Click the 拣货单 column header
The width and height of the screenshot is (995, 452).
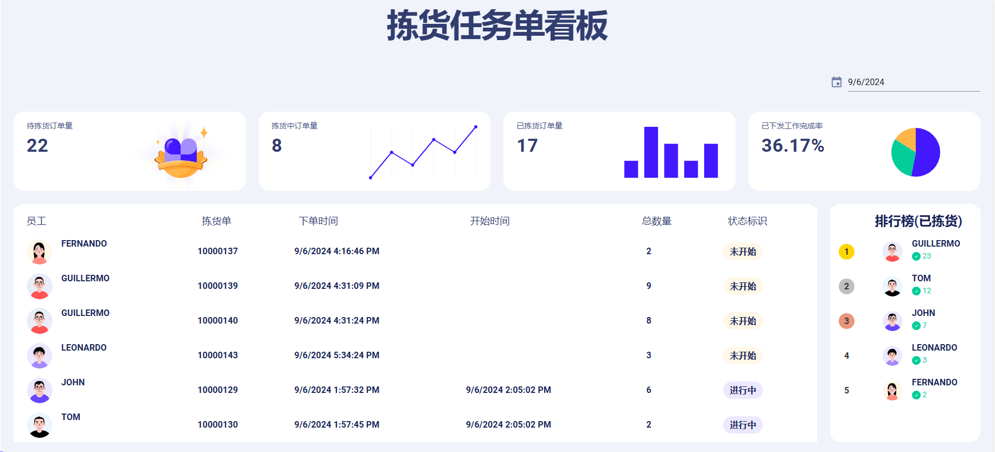tap(216, 221)
